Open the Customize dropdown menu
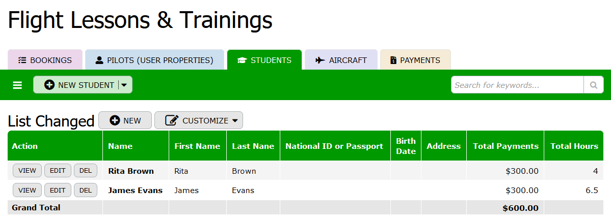Screen dimensions: 611x220 pos(199,120)
